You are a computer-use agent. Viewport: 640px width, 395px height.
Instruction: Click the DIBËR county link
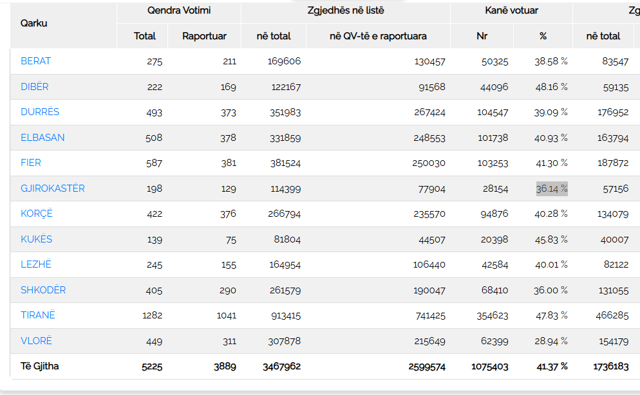tap(34, 87)
